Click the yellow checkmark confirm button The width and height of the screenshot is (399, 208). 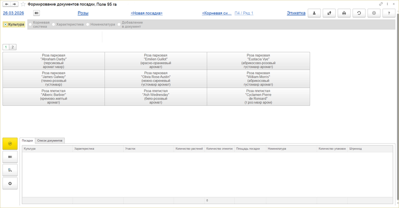[10, 143]
